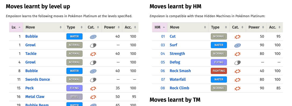The width and height of the screenshot is (292, 106).
Task: Sort HM table by Type column
Action: pos(219,27)
